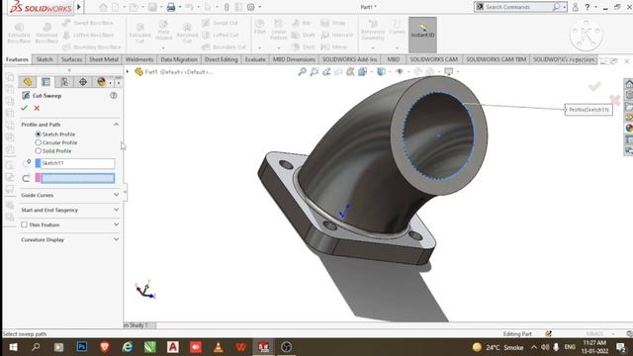The image size is (633, 356).
Task: Click Zoom to Fit in heads-up toolbar
Action: [x=302, y=72]
